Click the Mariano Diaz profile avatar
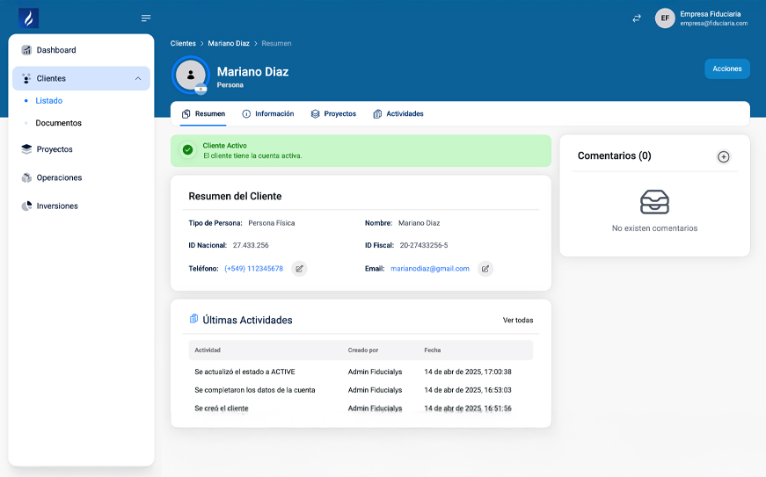The height and width of the screenshot is (477, 766). pos(191,76)
